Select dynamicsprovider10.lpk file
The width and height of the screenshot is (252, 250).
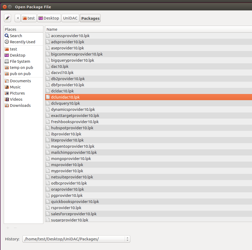[149, 110]
